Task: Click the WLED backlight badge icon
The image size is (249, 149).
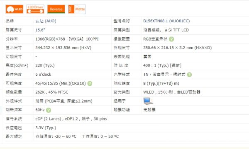Action: tap(14, 9)
